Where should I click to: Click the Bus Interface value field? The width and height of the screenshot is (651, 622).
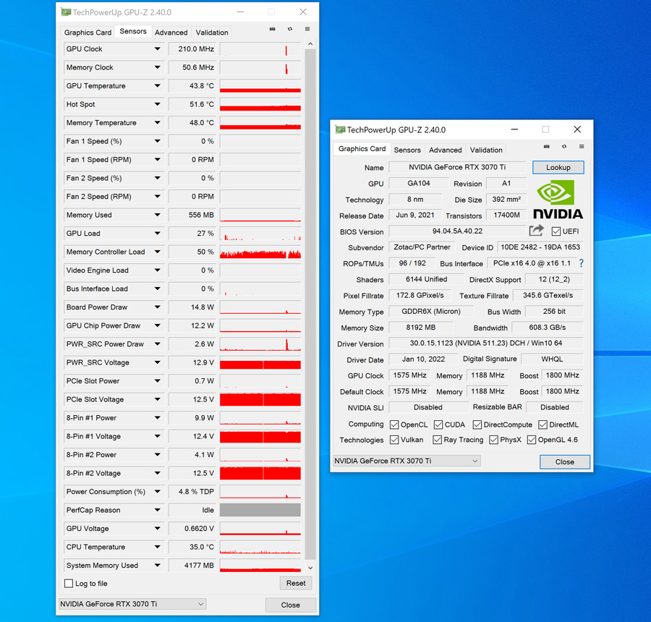[x=532, y=263]
